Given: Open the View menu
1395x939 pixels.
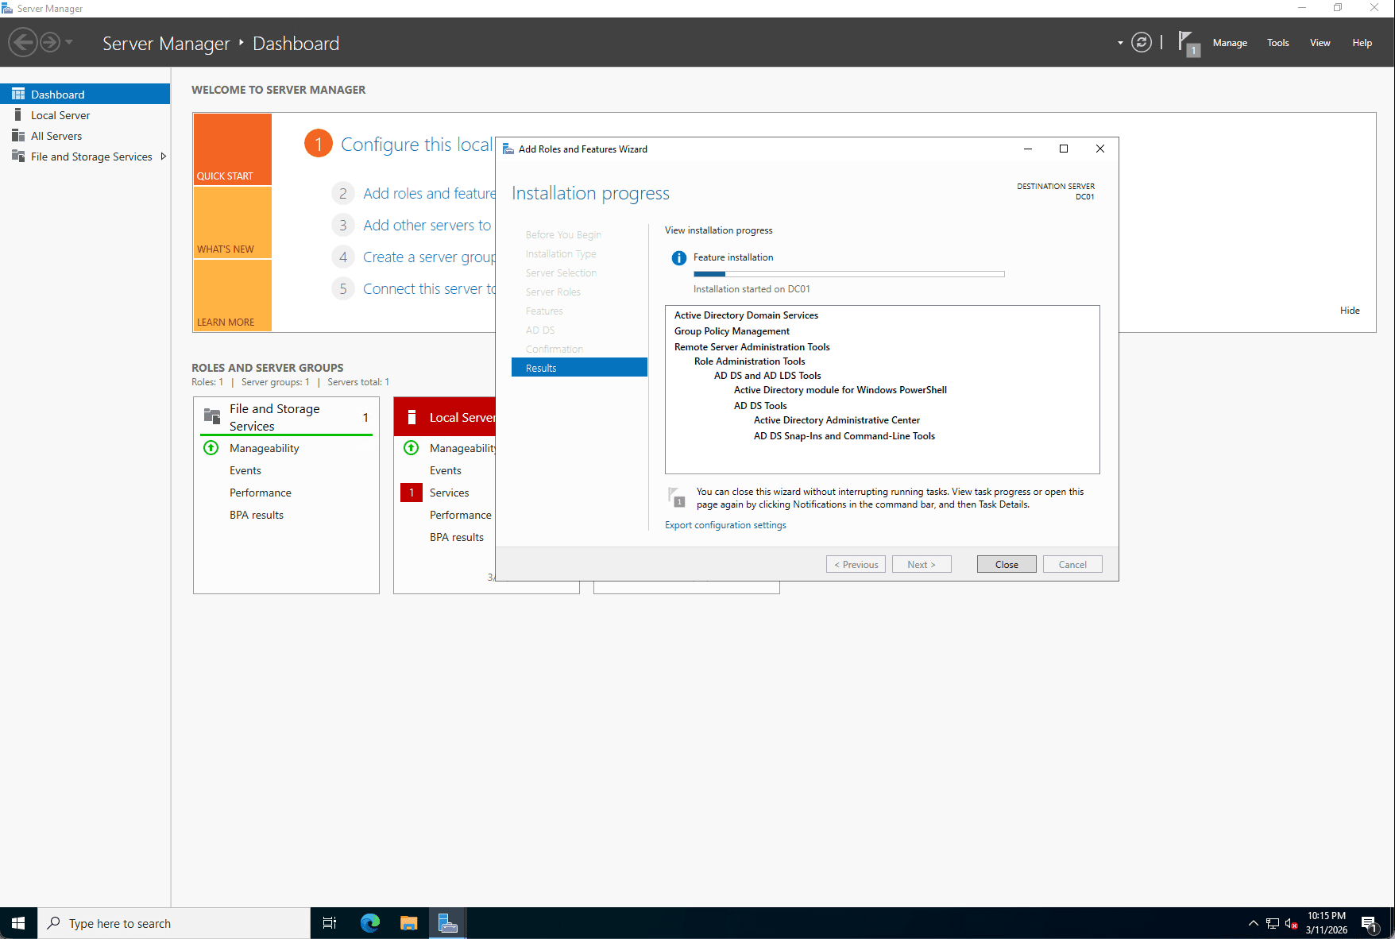Looking at the screenshot, I should tap(1320, 43).
